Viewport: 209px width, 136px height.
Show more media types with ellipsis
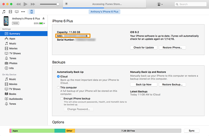point(23,12)
